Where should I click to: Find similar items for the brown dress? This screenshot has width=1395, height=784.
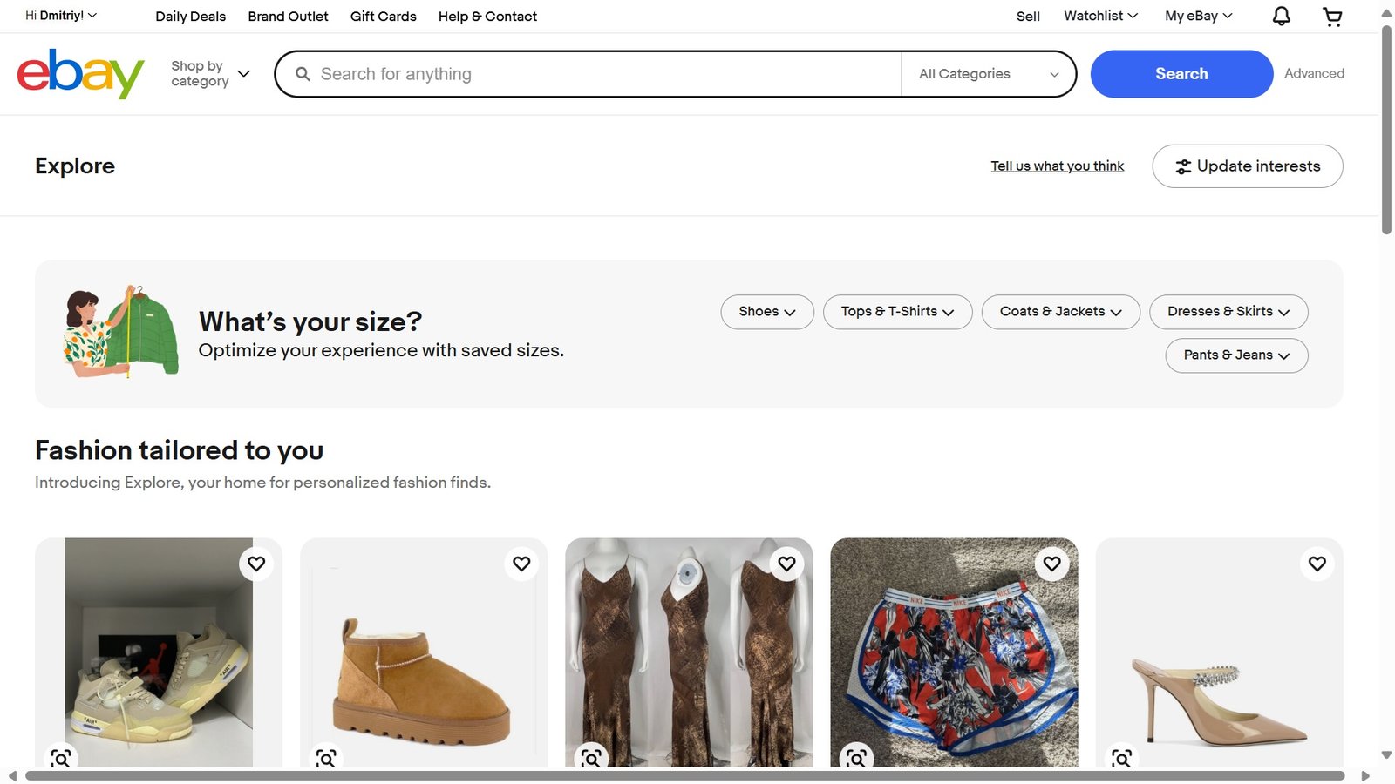coord(591,758)
